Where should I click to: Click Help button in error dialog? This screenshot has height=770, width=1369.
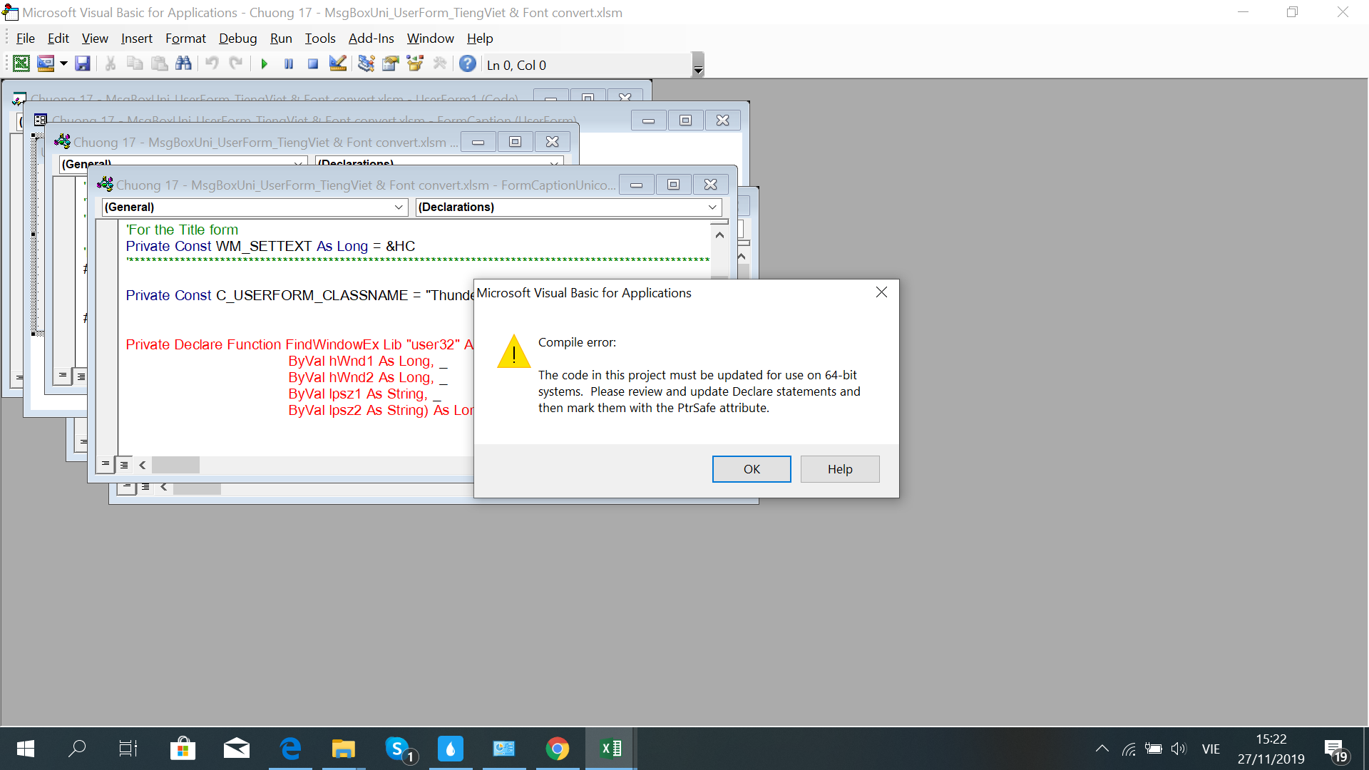click(839, 469)
